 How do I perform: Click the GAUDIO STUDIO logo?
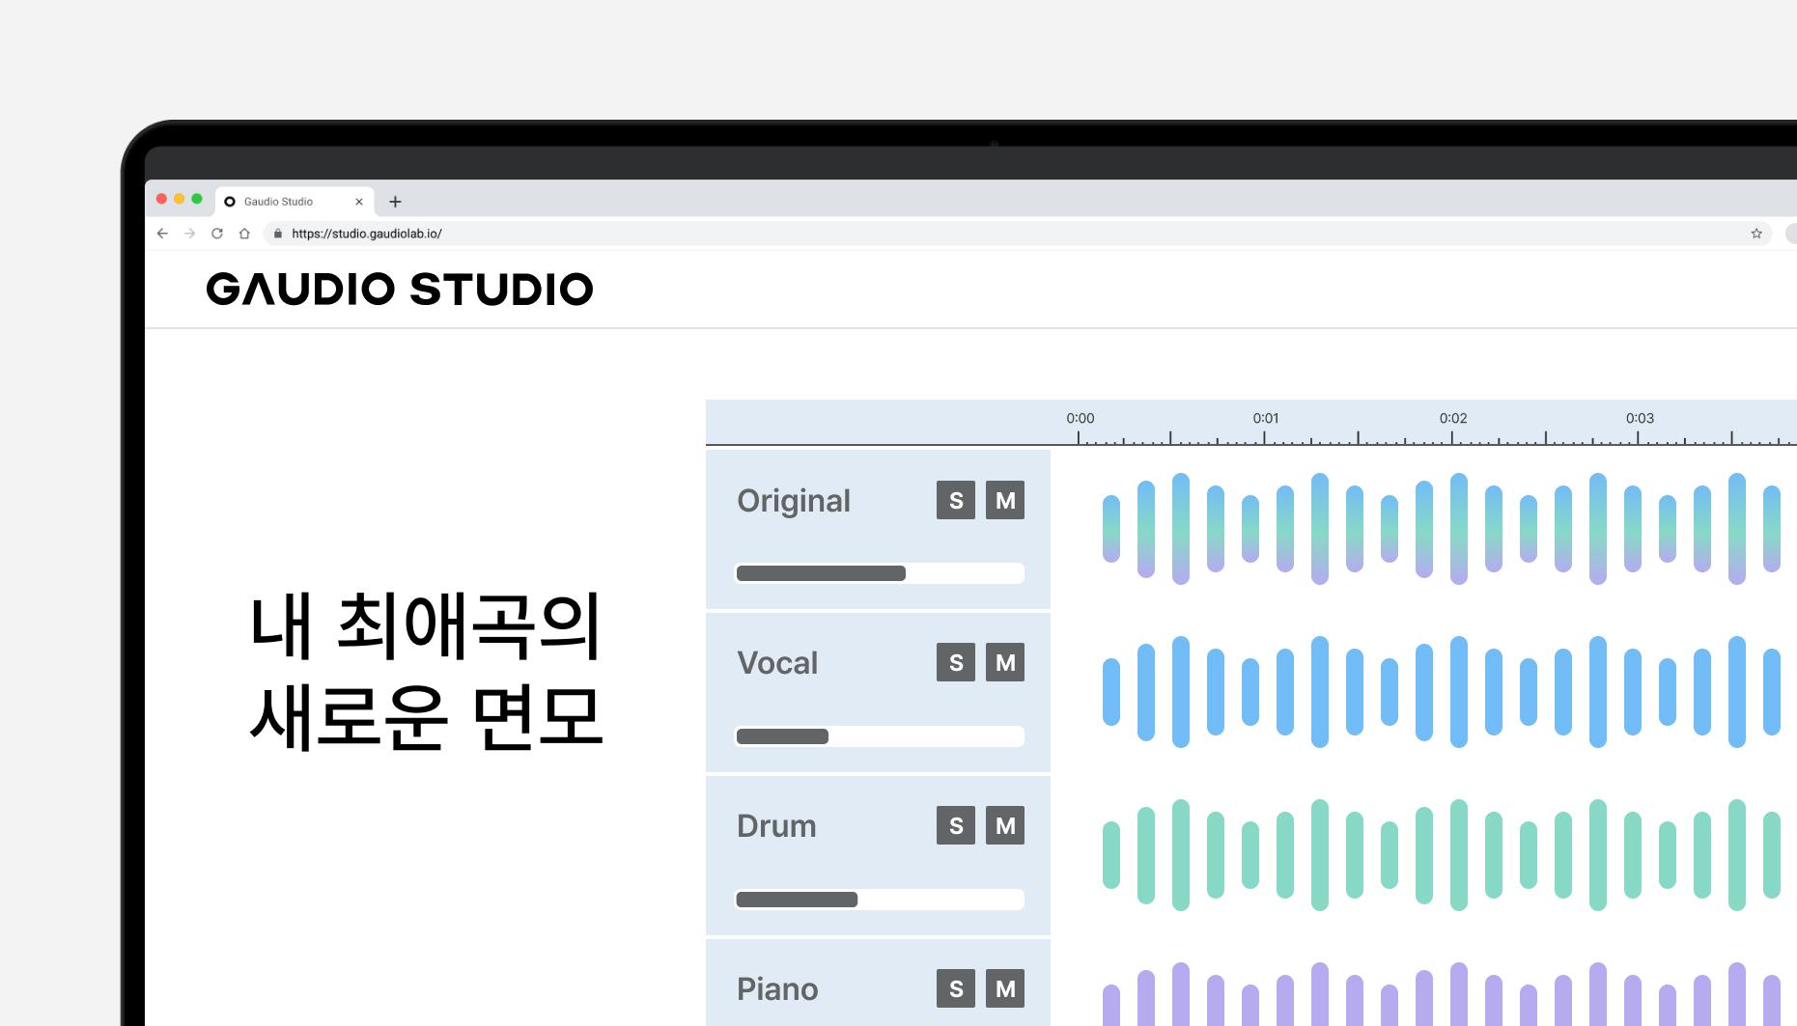pyautogui.click(x=401, y=289)
